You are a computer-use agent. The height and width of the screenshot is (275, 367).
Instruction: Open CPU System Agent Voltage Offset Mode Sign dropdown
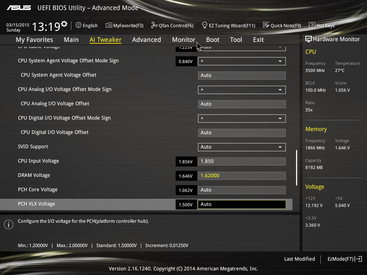point(242,61)
